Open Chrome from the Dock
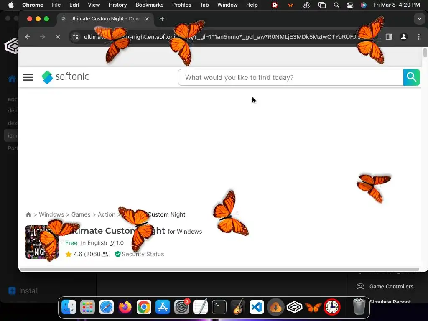Viewport: 428px width, 321px height. pos(144,307)
